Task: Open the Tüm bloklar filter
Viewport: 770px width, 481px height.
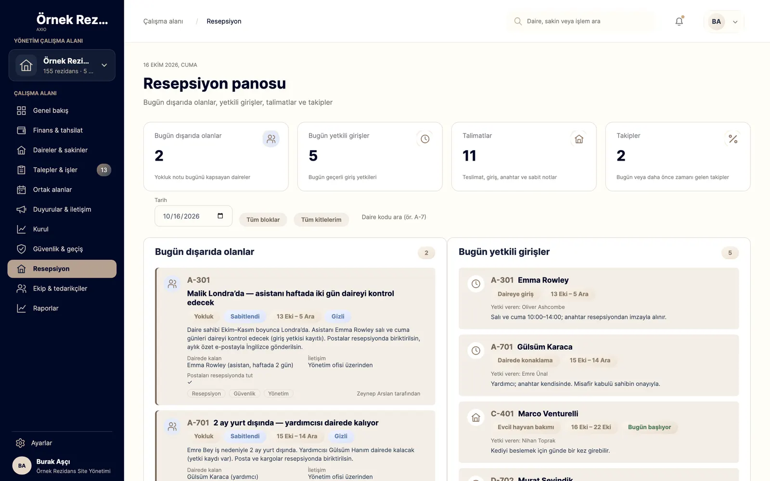Action: pos(263,220)
